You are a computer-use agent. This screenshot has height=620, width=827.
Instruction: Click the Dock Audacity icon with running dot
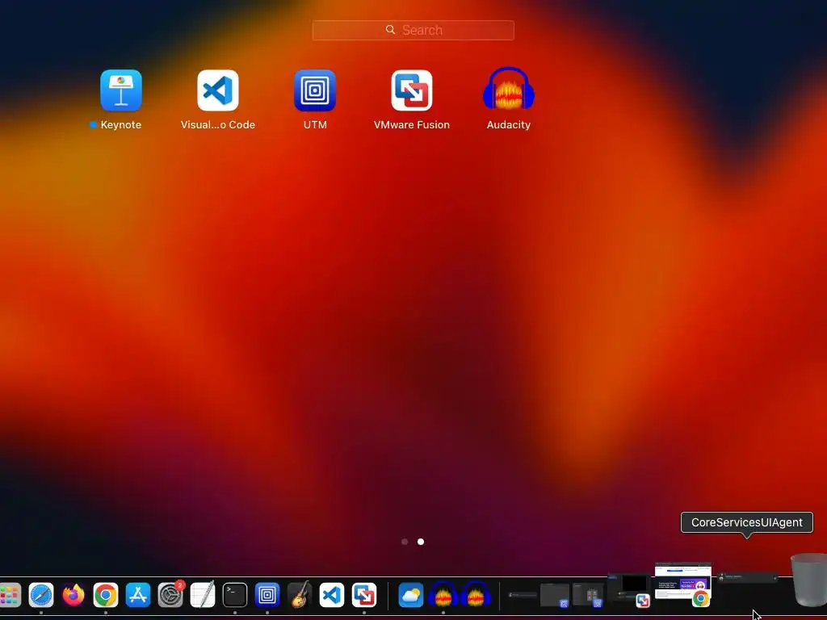443,594
